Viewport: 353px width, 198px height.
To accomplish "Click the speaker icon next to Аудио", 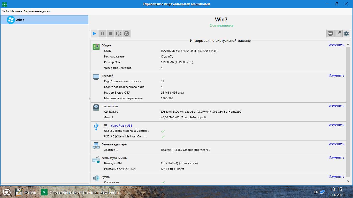I will pos(96,178).
